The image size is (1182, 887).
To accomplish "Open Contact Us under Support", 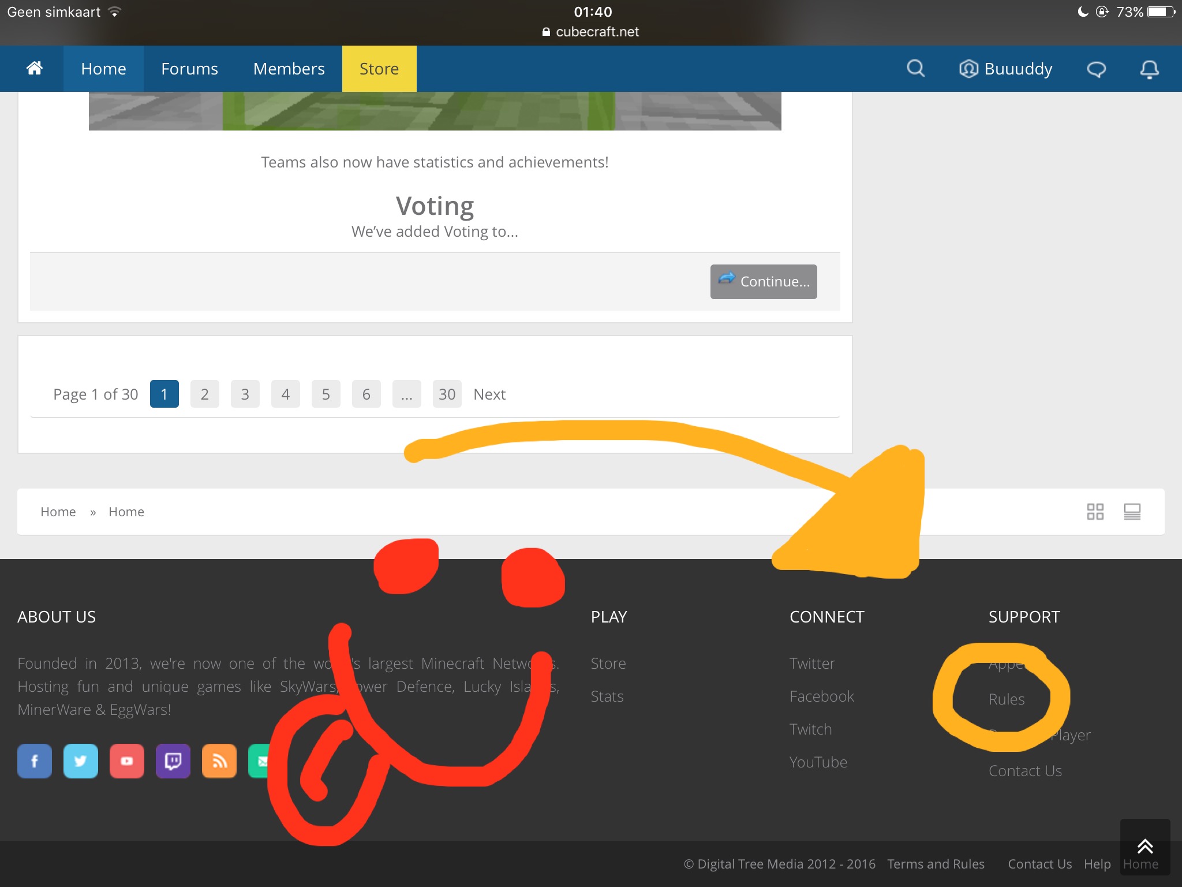I will tap(1025, 770).
